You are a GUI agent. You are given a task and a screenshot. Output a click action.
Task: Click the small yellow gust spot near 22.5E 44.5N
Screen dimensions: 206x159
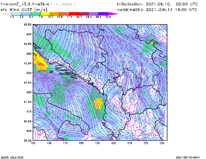click(153, 42)
